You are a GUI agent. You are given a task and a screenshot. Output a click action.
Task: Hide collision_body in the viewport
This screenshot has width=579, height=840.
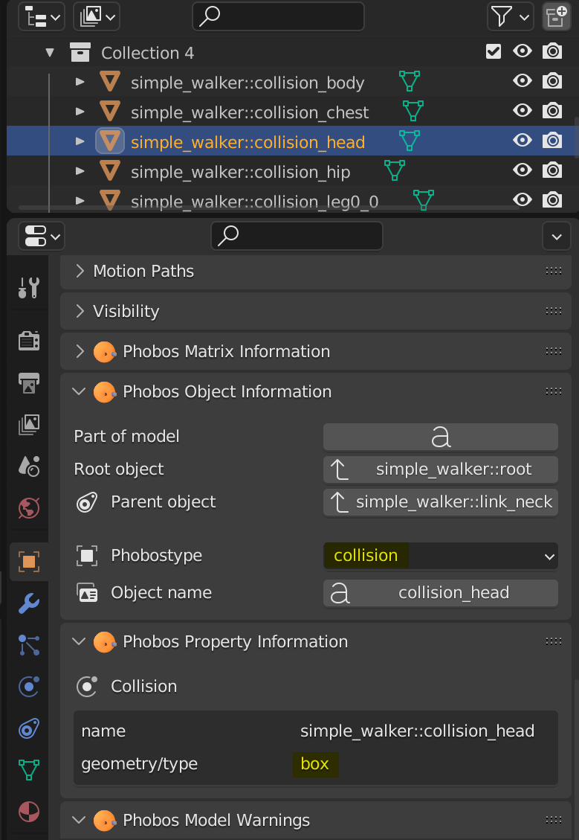pos(523,80)
